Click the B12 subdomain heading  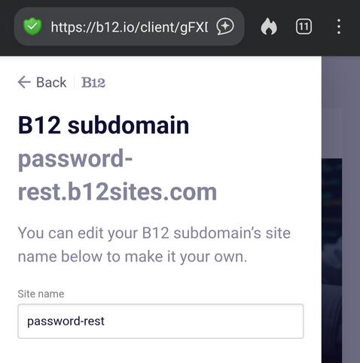[103, 125]
